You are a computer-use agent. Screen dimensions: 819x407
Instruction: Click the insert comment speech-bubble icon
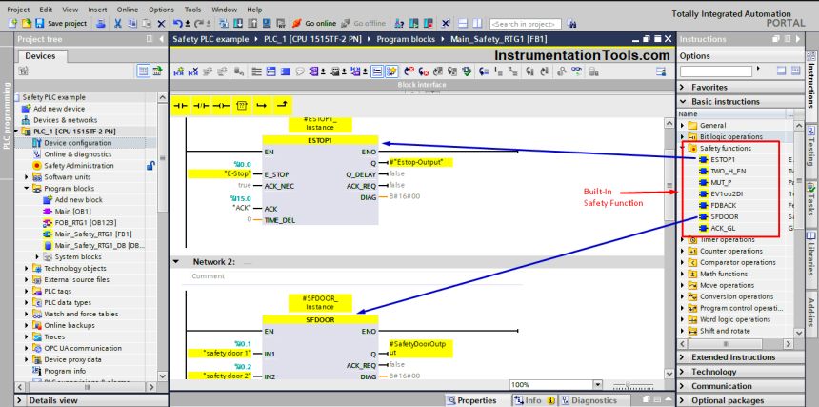(x=299, y=71)
